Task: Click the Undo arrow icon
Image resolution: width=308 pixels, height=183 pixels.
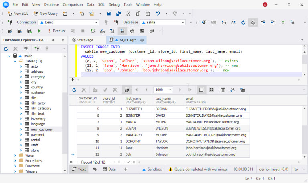Action: click(x=158, y=14)
